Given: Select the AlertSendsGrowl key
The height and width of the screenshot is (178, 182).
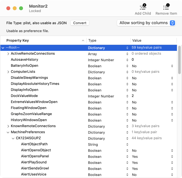Looking at the screenshot, I should 35,168.
